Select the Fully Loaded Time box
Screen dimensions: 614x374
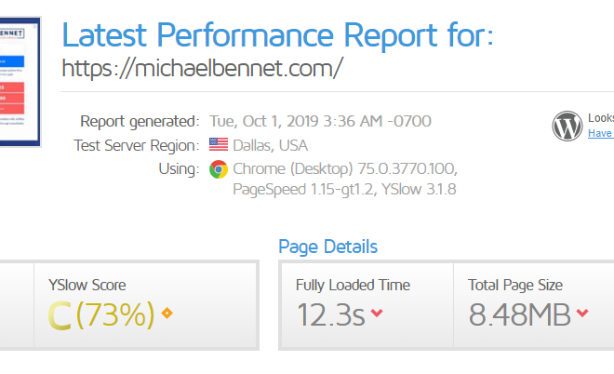point(367,305)
